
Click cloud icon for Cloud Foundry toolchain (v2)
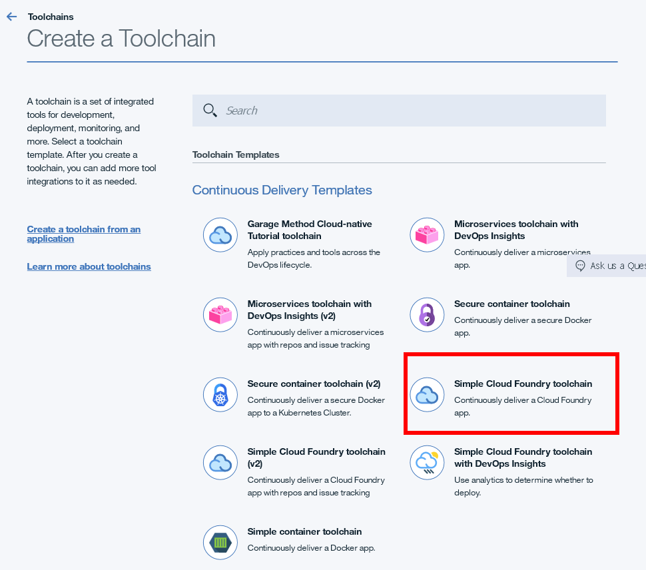[x=220, y=463]
